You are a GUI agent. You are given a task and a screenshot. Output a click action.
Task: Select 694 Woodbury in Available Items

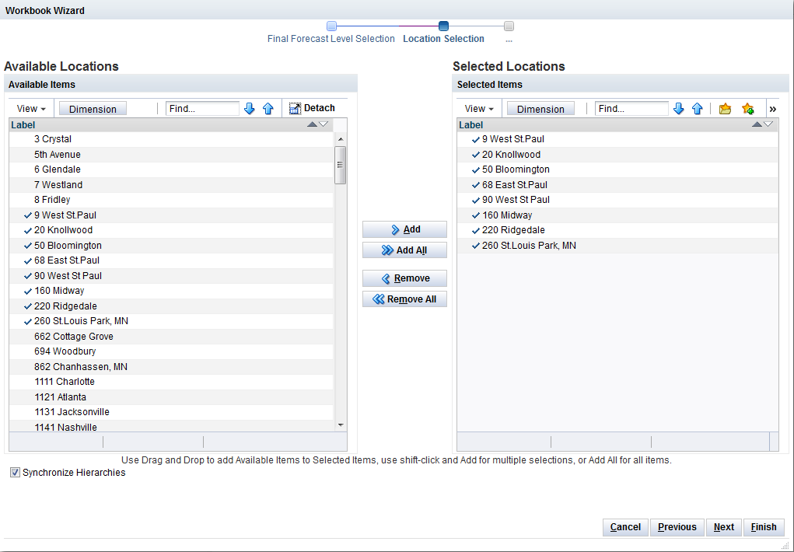171,351
